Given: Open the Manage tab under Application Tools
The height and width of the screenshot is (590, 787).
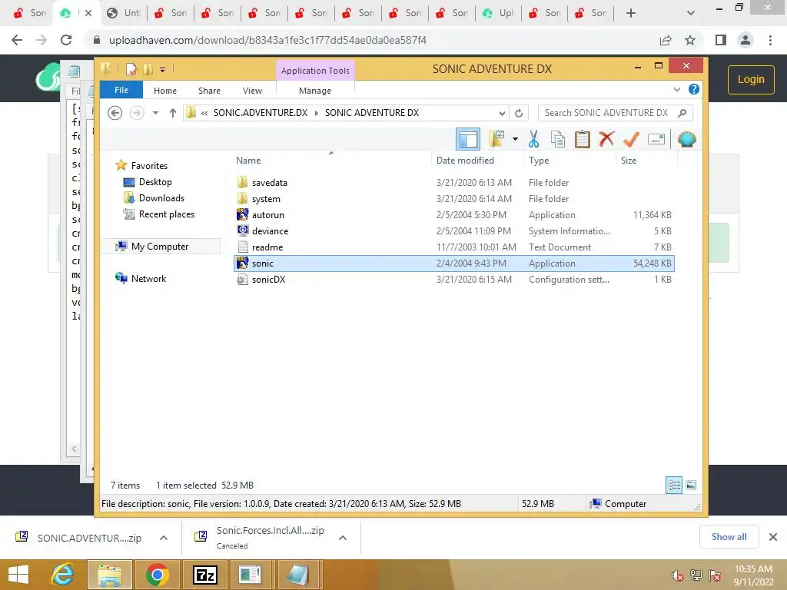Looking at the screenshot, I should coord(315,91).
